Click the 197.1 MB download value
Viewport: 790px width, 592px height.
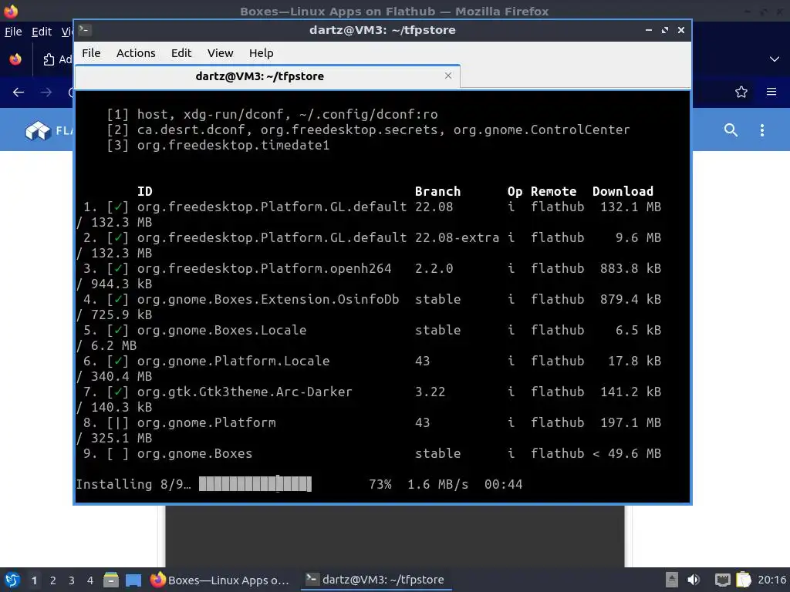[630, 423]
